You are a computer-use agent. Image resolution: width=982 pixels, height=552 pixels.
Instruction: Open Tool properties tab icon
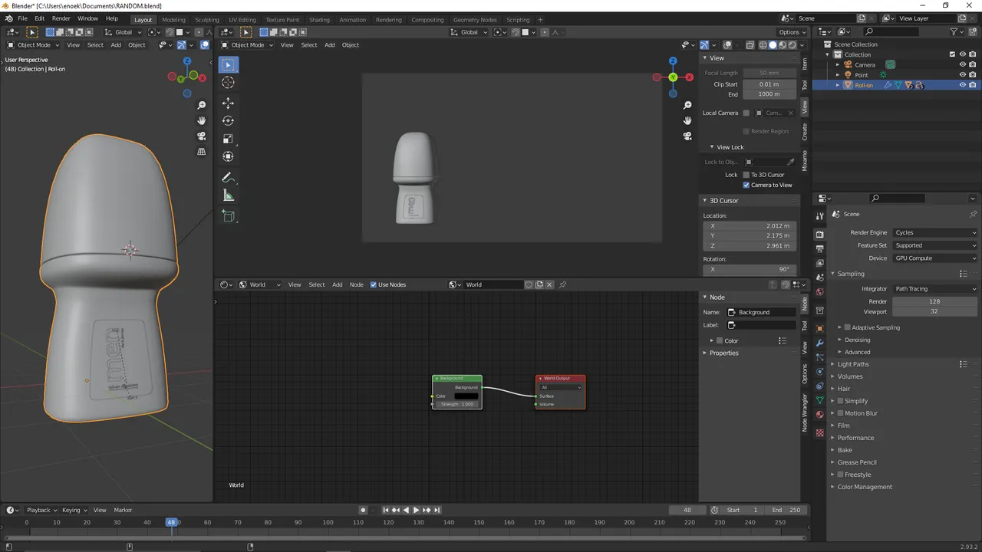819,215
